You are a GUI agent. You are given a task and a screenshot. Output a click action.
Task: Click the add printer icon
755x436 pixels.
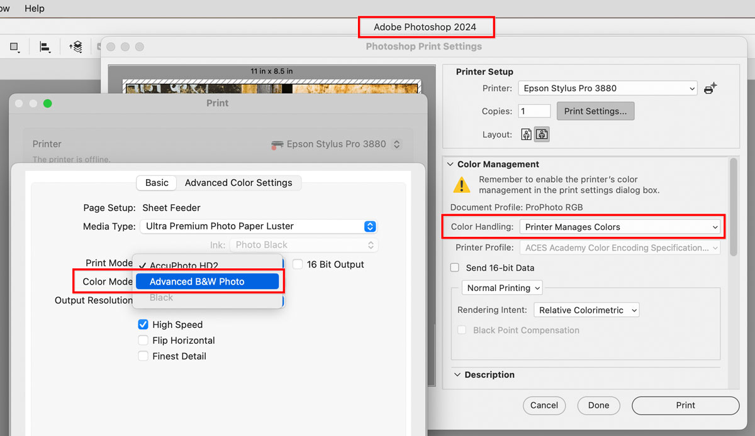tap(710, 88)
